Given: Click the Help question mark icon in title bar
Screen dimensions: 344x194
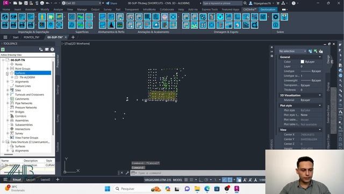Looking at the screenshot, I should (x=293, y=3).
